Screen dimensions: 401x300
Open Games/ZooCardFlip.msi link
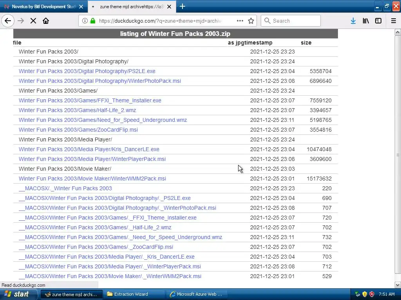[x=78, y=130]
